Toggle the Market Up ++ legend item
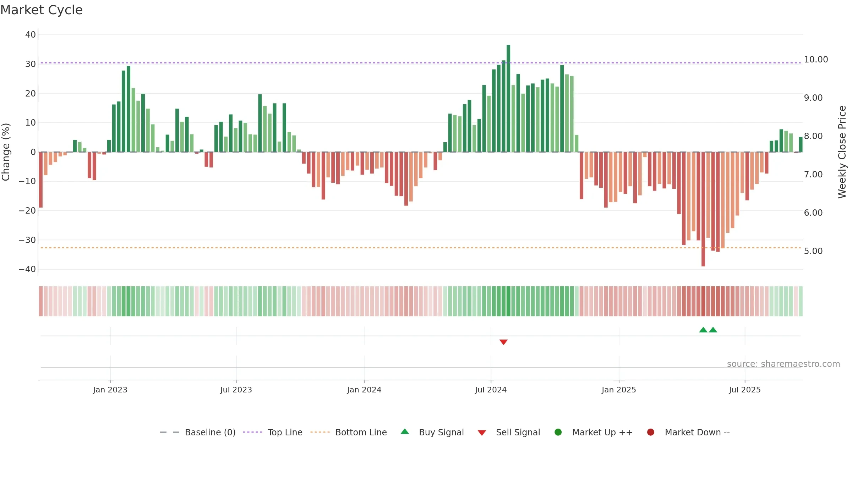 click(x=593, y=432)
